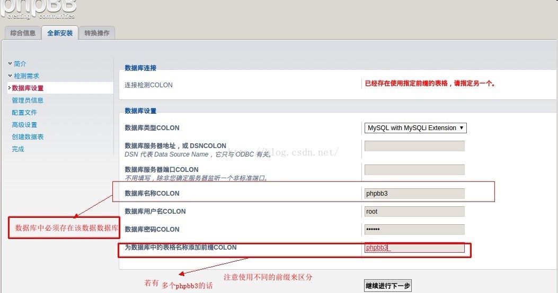Click the 数据库类型COLON label

click(x=152, y=128)
